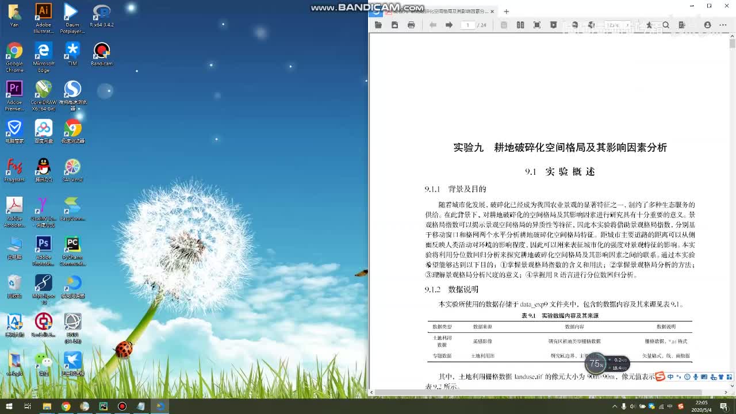This screenshot has width=736, height=414.
Task: Open file icon in PDF viewer toolbar
Action: [378, 25]
